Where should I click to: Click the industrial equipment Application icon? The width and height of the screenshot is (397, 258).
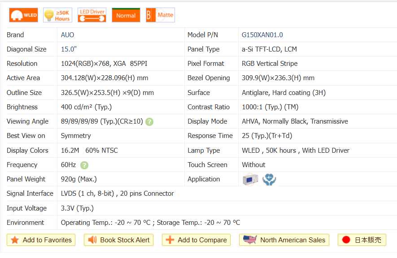[250, 180]
